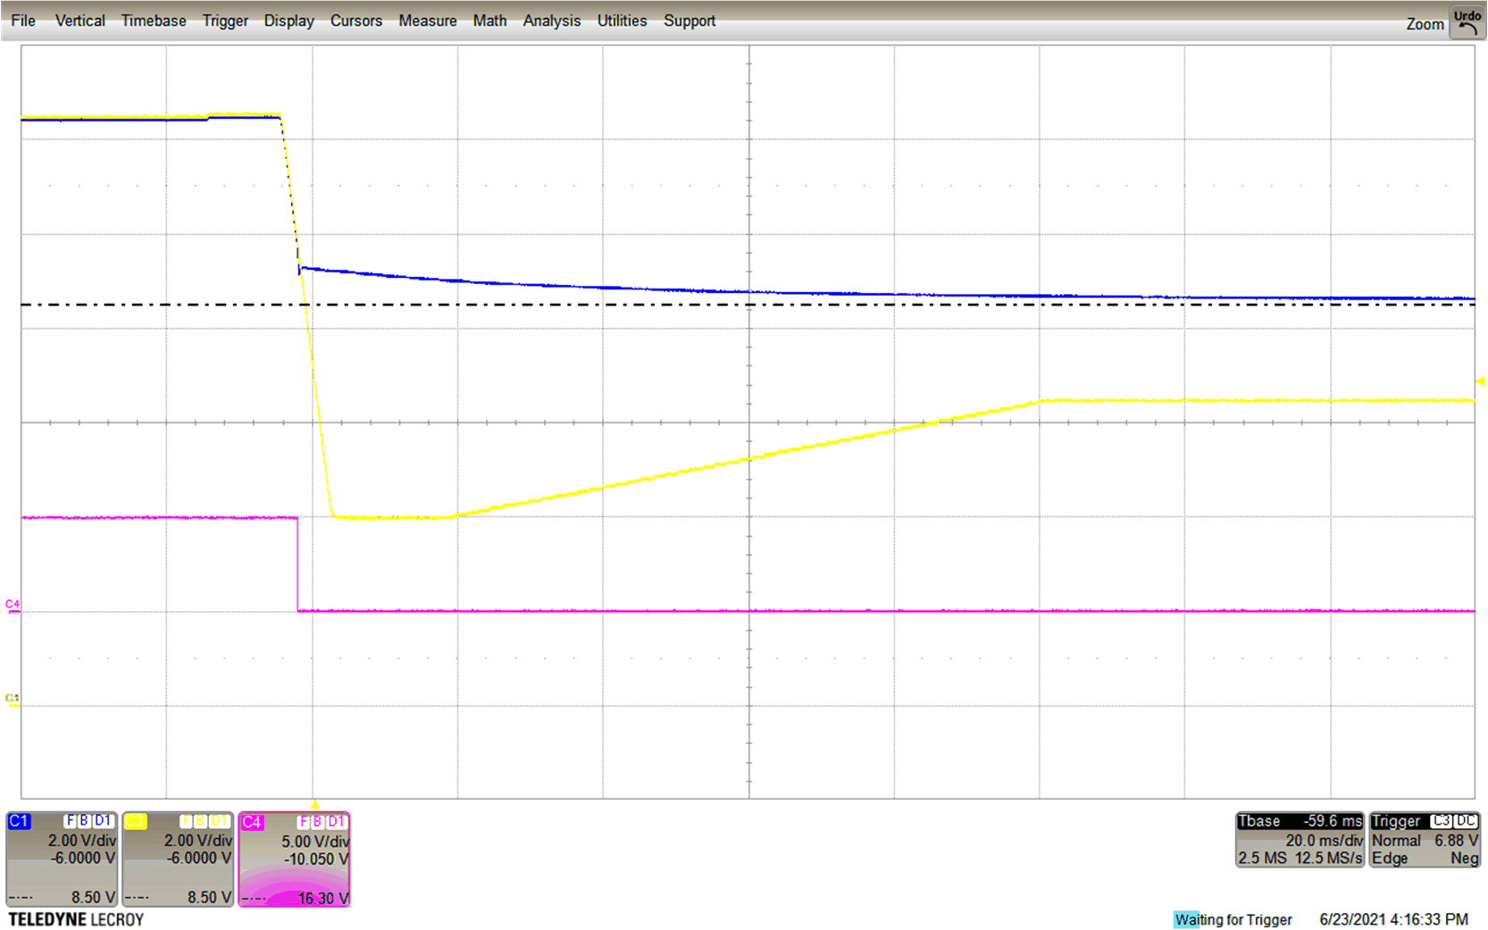Expand the Cursors menu
Viewport: 1488px width, 930px height.
pos(355,21)
